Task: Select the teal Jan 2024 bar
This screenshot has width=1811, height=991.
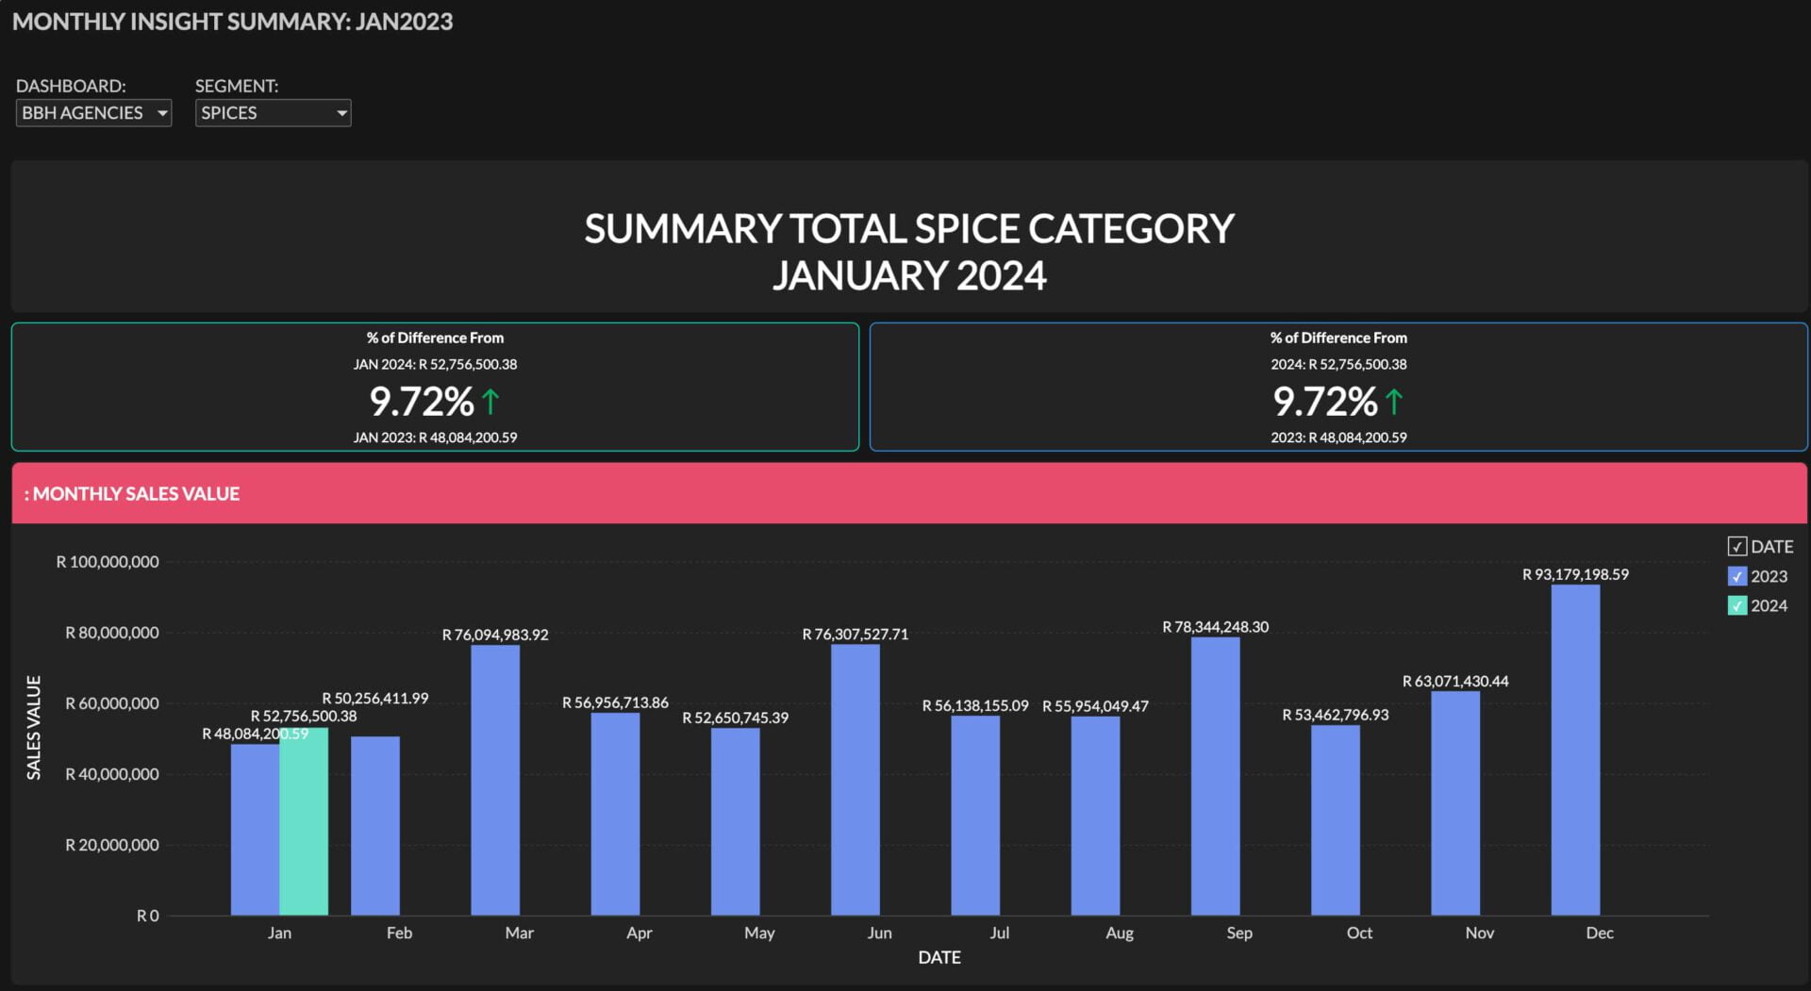Action: coord(304,822)
